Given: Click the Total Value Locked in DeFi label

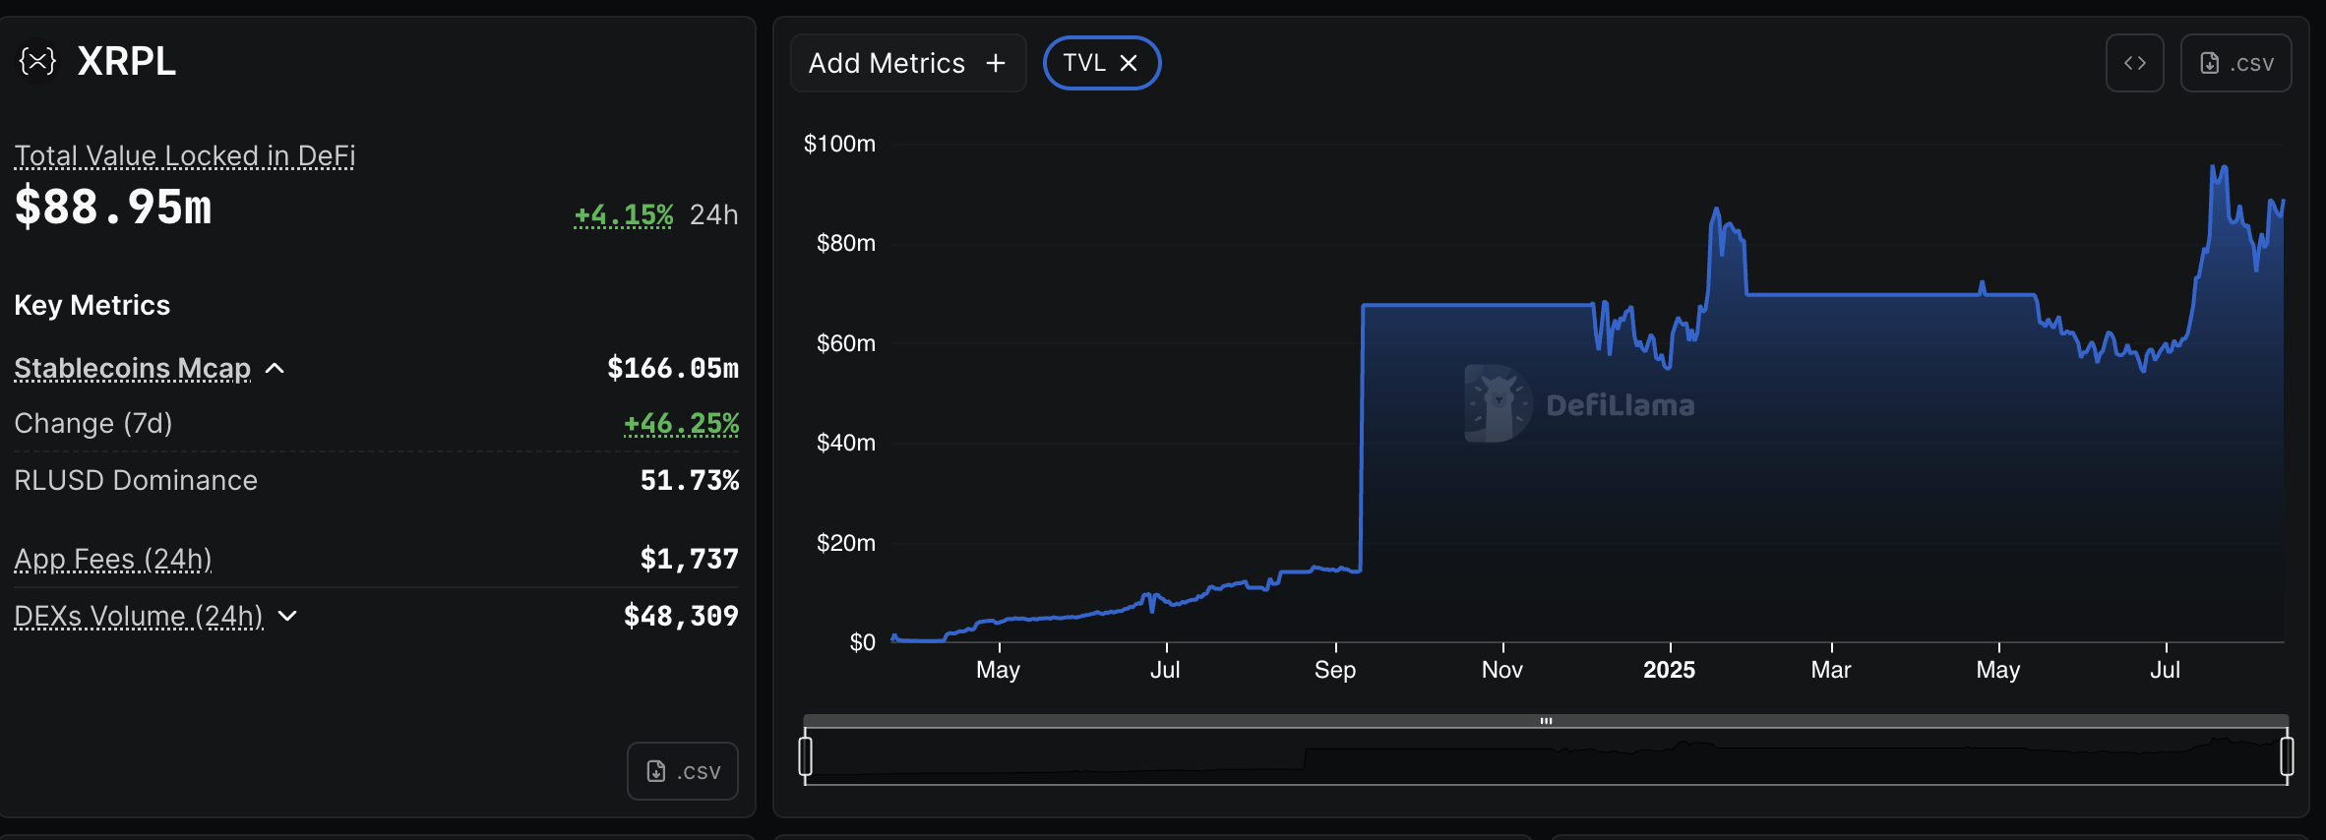Looking at the screenshot, I should (184, 155).
